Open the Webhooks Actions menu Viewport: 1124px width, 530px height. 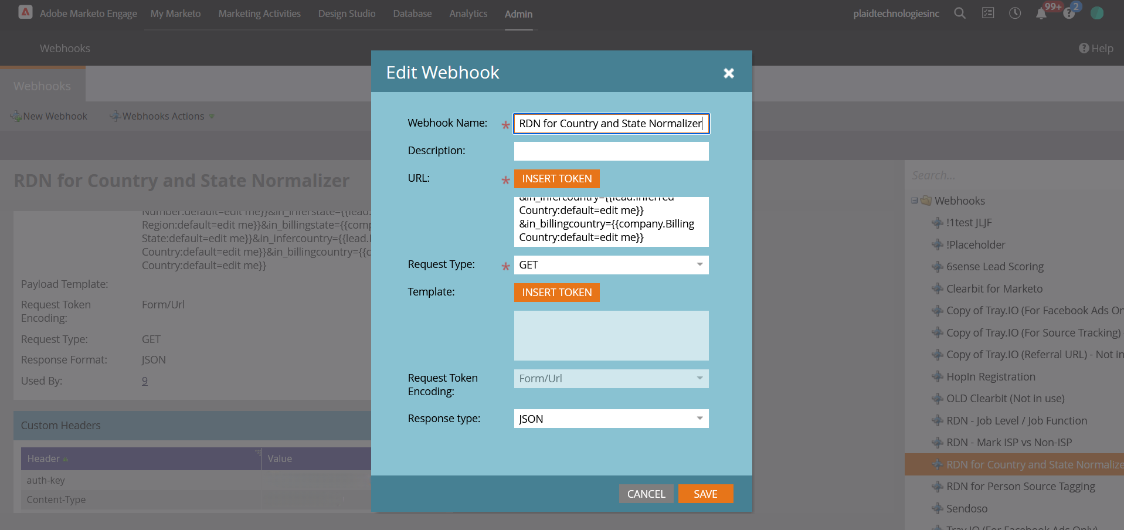click(x=162, y=116)
